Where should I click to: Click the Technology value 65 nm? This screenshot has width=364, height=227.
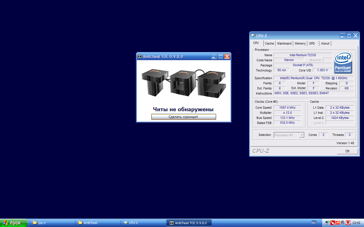(282, 70)
